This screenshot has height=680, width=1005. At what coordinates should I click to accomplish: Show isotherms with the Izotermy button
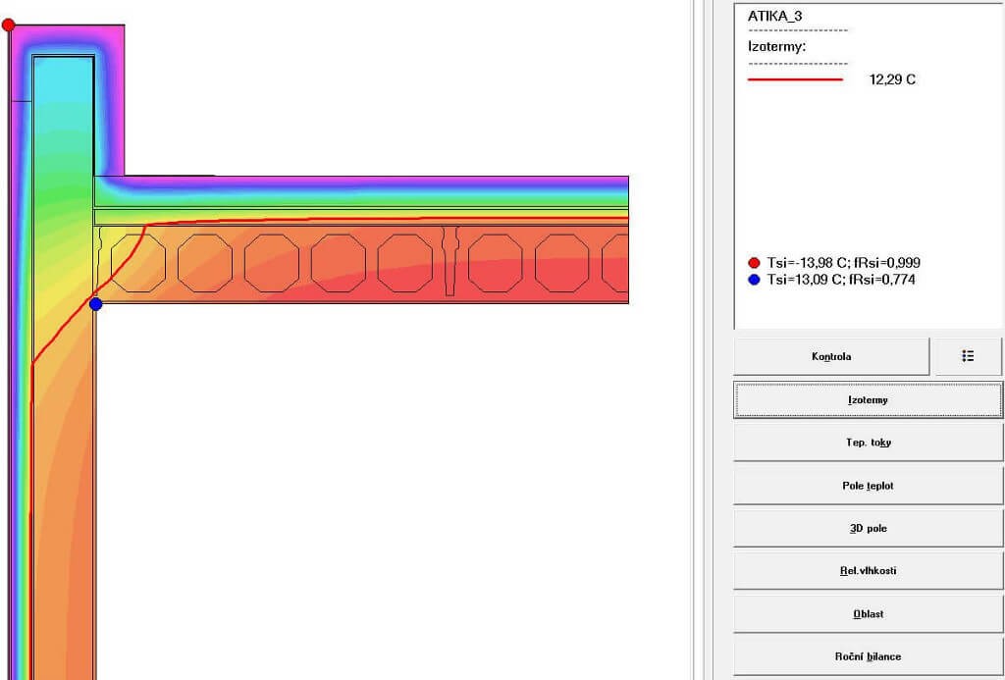click(868, 400)
